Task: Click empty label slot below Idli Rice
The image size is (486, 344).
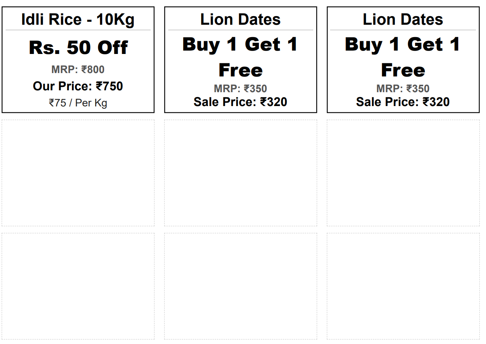Action: [78, 173]
